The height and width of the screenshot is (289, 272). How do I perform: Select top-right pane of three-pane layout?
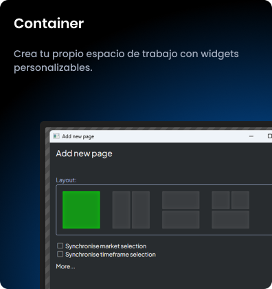240,200
